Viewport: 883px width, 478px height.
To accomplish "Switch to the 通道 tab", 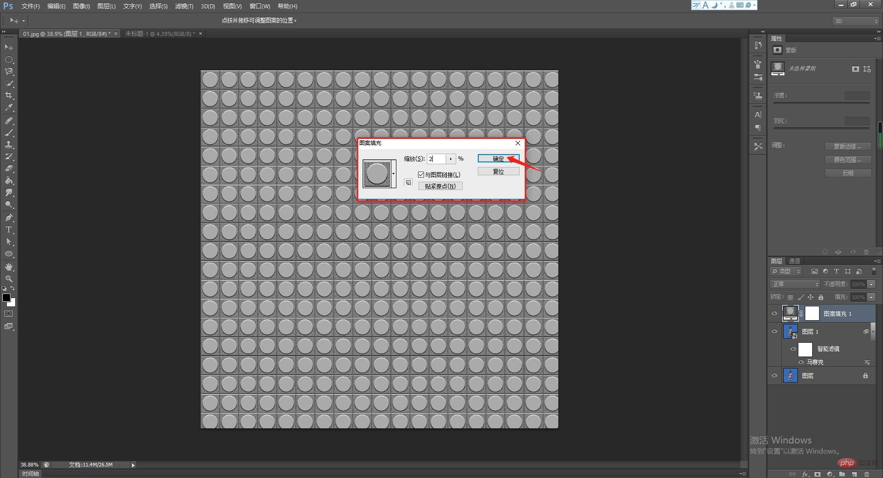I will tap(794, 261).
